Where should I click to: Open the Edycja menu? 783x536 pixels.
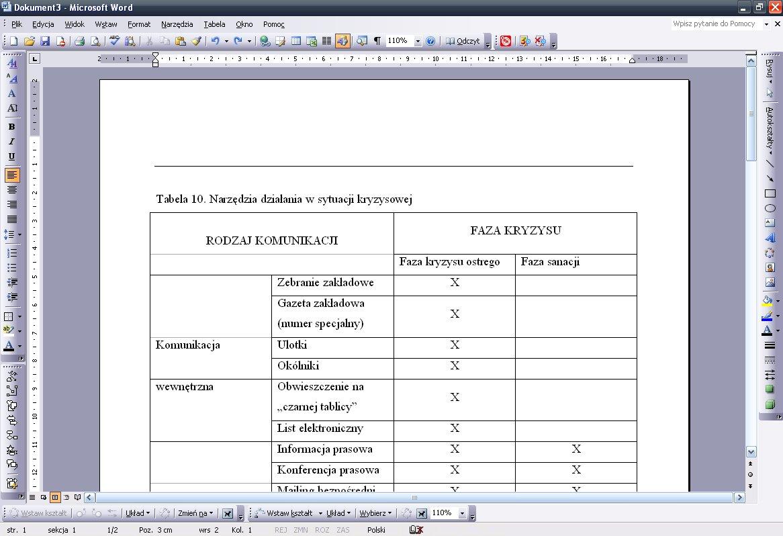coord(43,24)
